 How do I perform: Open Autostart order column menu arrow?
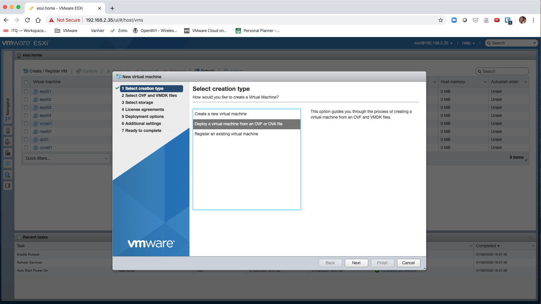tap(525, 82)
